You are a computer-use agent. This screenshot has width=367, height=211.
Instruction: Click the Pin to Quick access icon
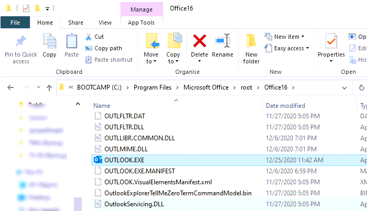coord(20,41)
